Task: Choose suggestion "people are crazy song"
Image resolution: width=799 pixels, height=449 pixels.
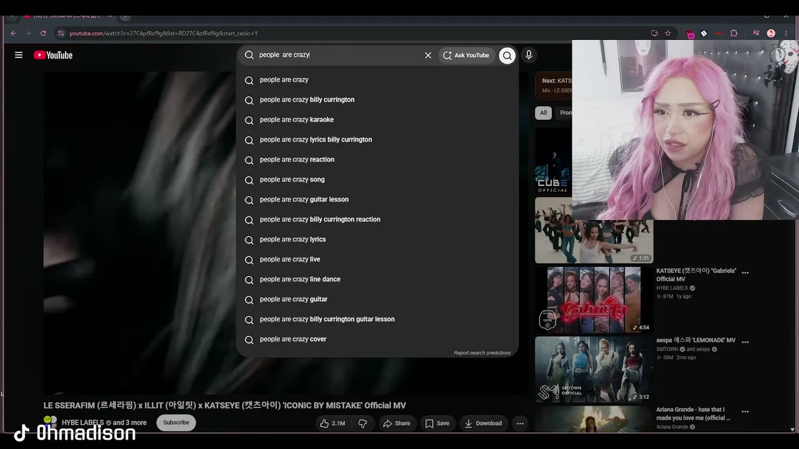Action: pos(378,180)
